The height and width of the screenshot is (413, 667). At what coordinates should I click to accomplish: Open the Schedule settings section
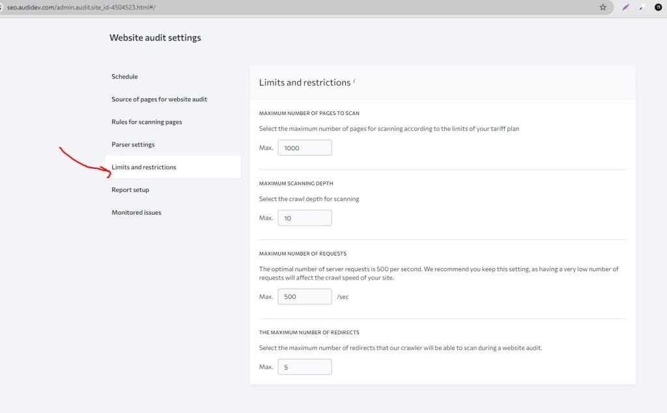click(124, 76)
